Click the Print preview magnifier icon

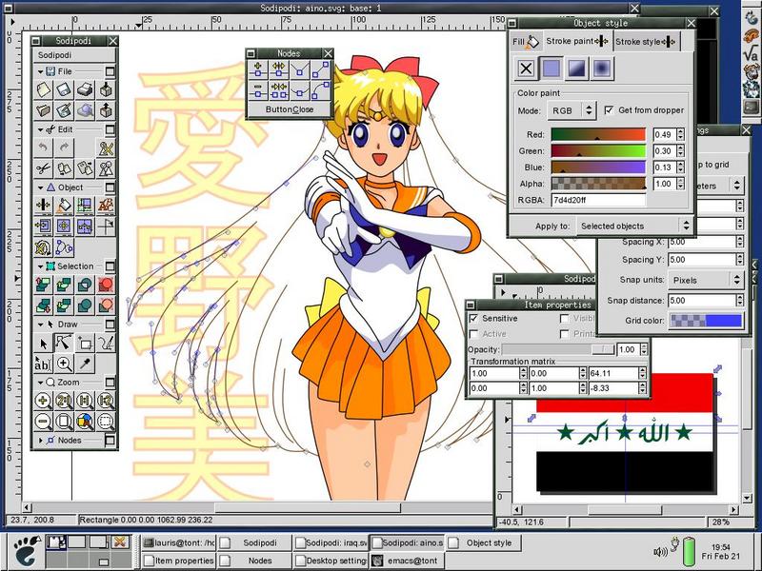pos(85,110)
